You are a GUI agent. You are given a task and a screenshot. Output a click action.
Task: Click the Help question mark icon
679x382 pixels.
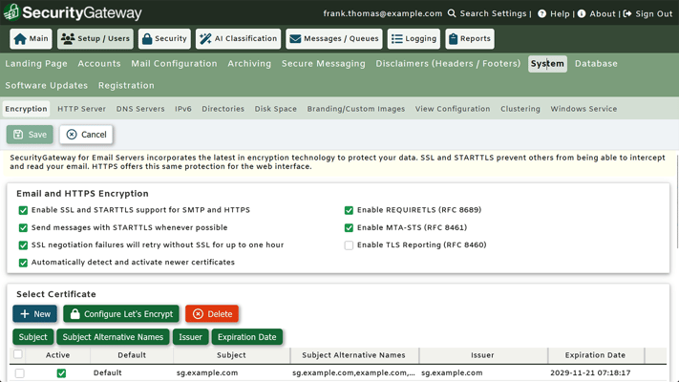point(541,14)
